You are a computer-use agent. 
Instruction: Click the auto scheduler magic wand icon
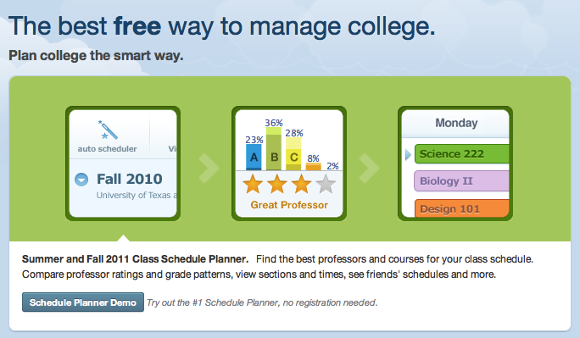[x=108, y=130]
